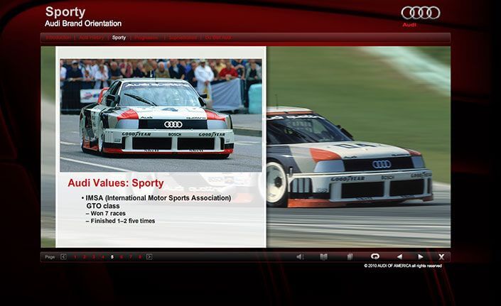
Task: Open the Audi History section tab
Action: click(x=92, y=38)
